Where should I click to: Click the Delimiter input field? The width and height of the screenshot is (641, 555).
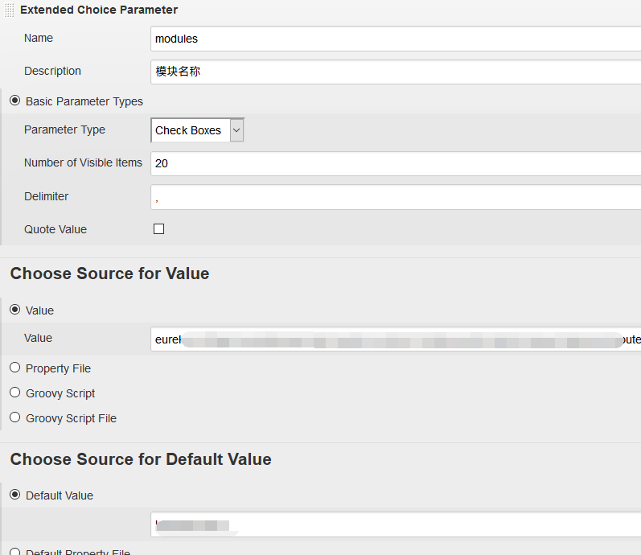click(x=396, y=197)
